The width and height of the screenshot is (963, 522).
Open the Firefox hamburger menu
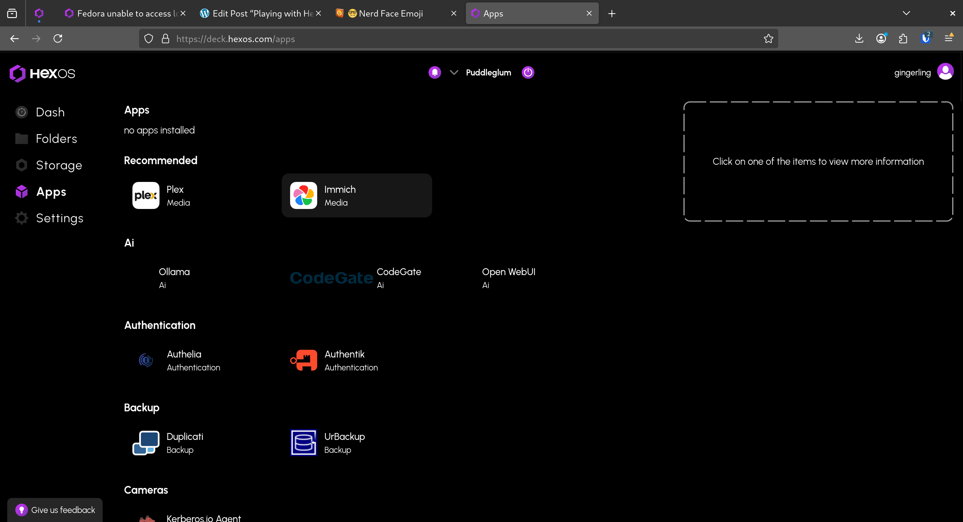tap(949, 38)
